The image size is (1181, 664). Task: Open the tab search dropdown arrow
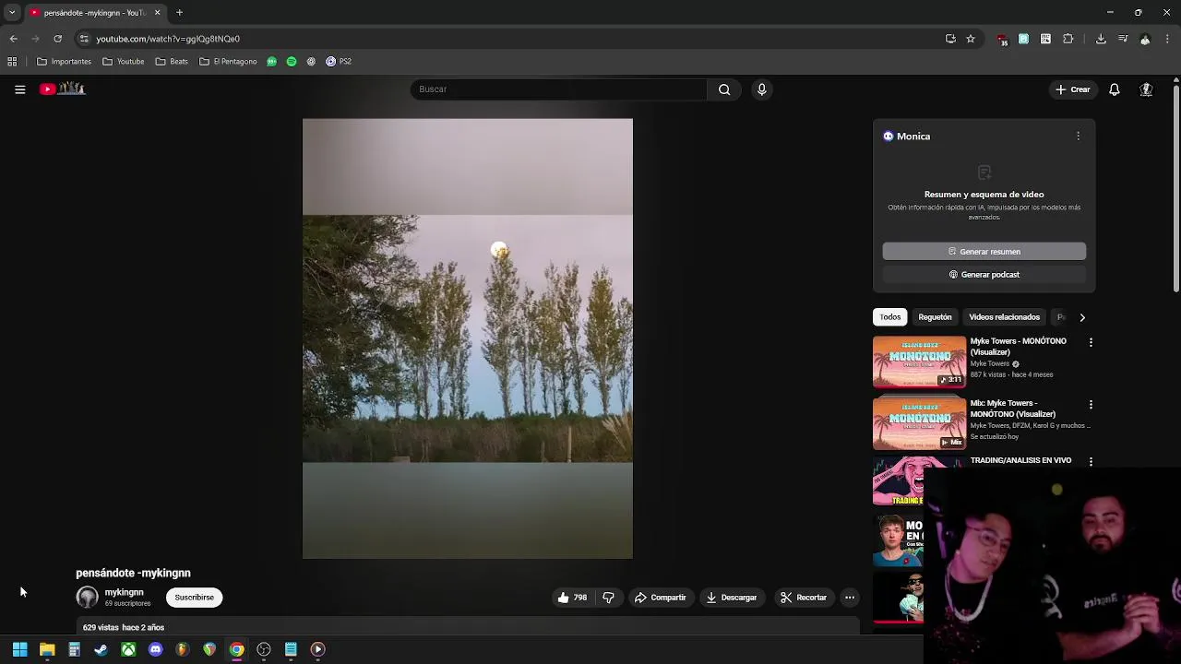tap(12, 13)
